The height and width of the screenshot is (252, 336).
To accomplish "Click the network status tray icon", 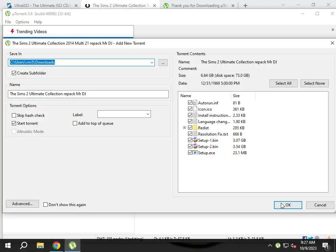I will (x=286, y=245).
